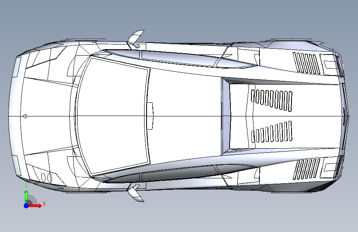Image resolution: width=358 pixels, height=232 pixels.
Task: Select the twin round lamps on the front bumper
Action: pos(46,178)
